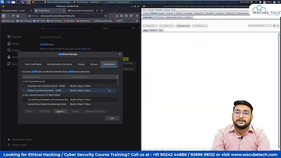Show more bookmarks chevron in Firefox
Screen dimensions: 281x158
click(x=137, y=21)
